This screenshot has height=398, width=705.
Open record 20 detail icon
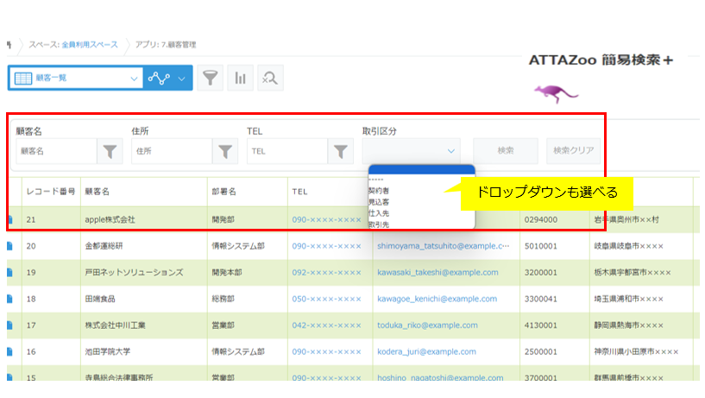(9, 246)
